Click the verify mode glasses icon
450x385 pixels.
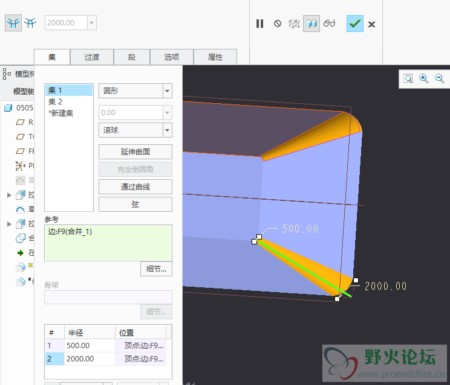[329, 24]
